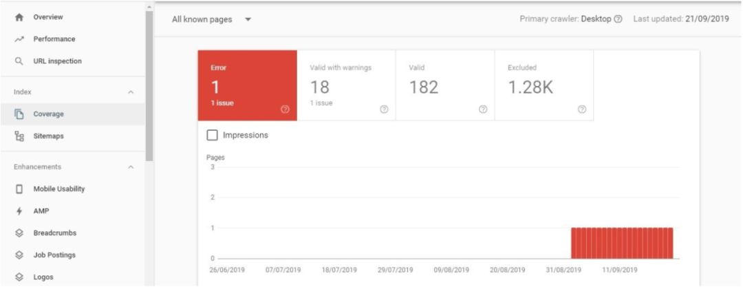Click the sidebar vertical scrollbar
The width and height of the screenshot is (743, 287).
[x=149, y=83]
